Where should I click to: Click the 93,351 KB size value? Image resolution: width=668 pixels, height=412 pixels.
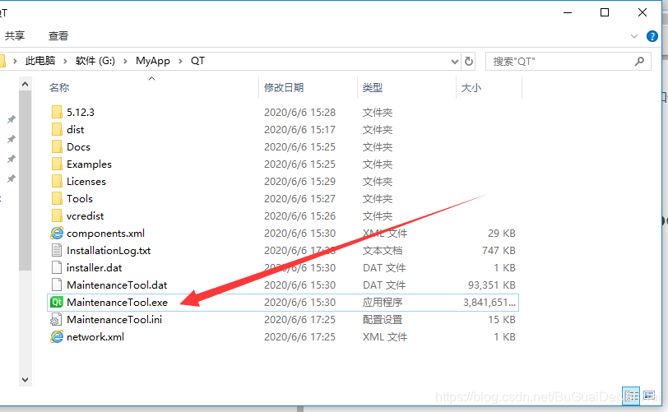click(x=492, y=285)
